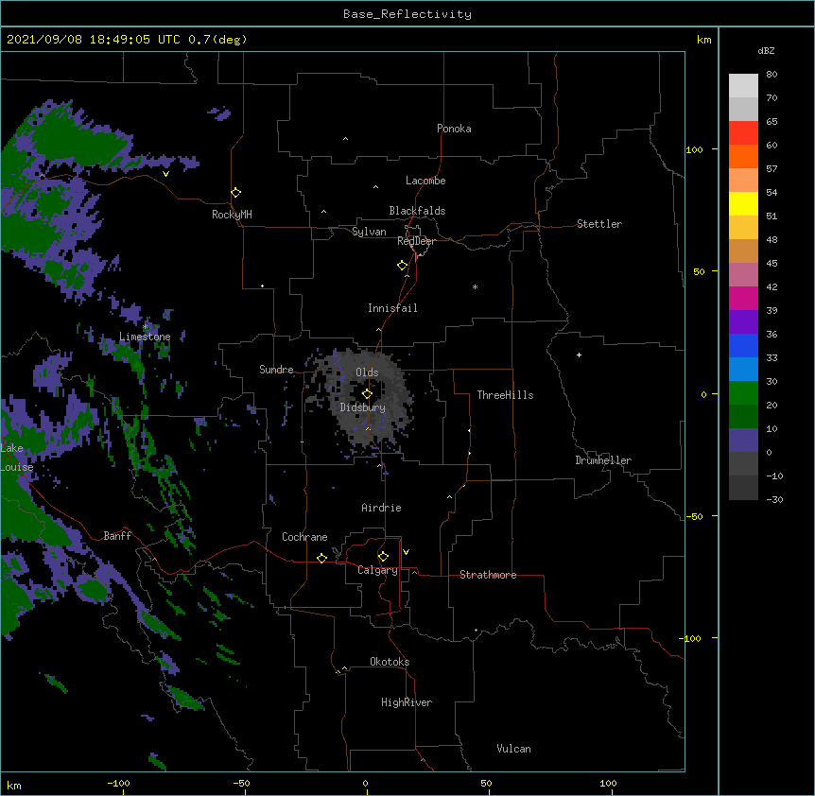Click the Airdrie city label
The width and height of the screenshot is (815, 796).
pos(382,508)
